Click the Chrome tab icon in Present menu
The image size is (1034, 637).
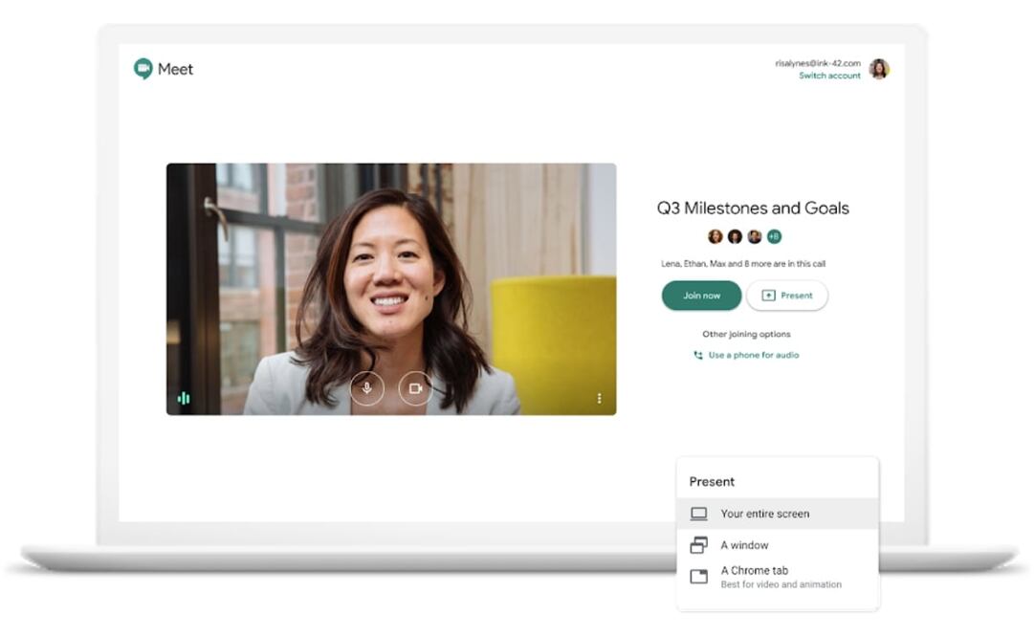[697, 574]
